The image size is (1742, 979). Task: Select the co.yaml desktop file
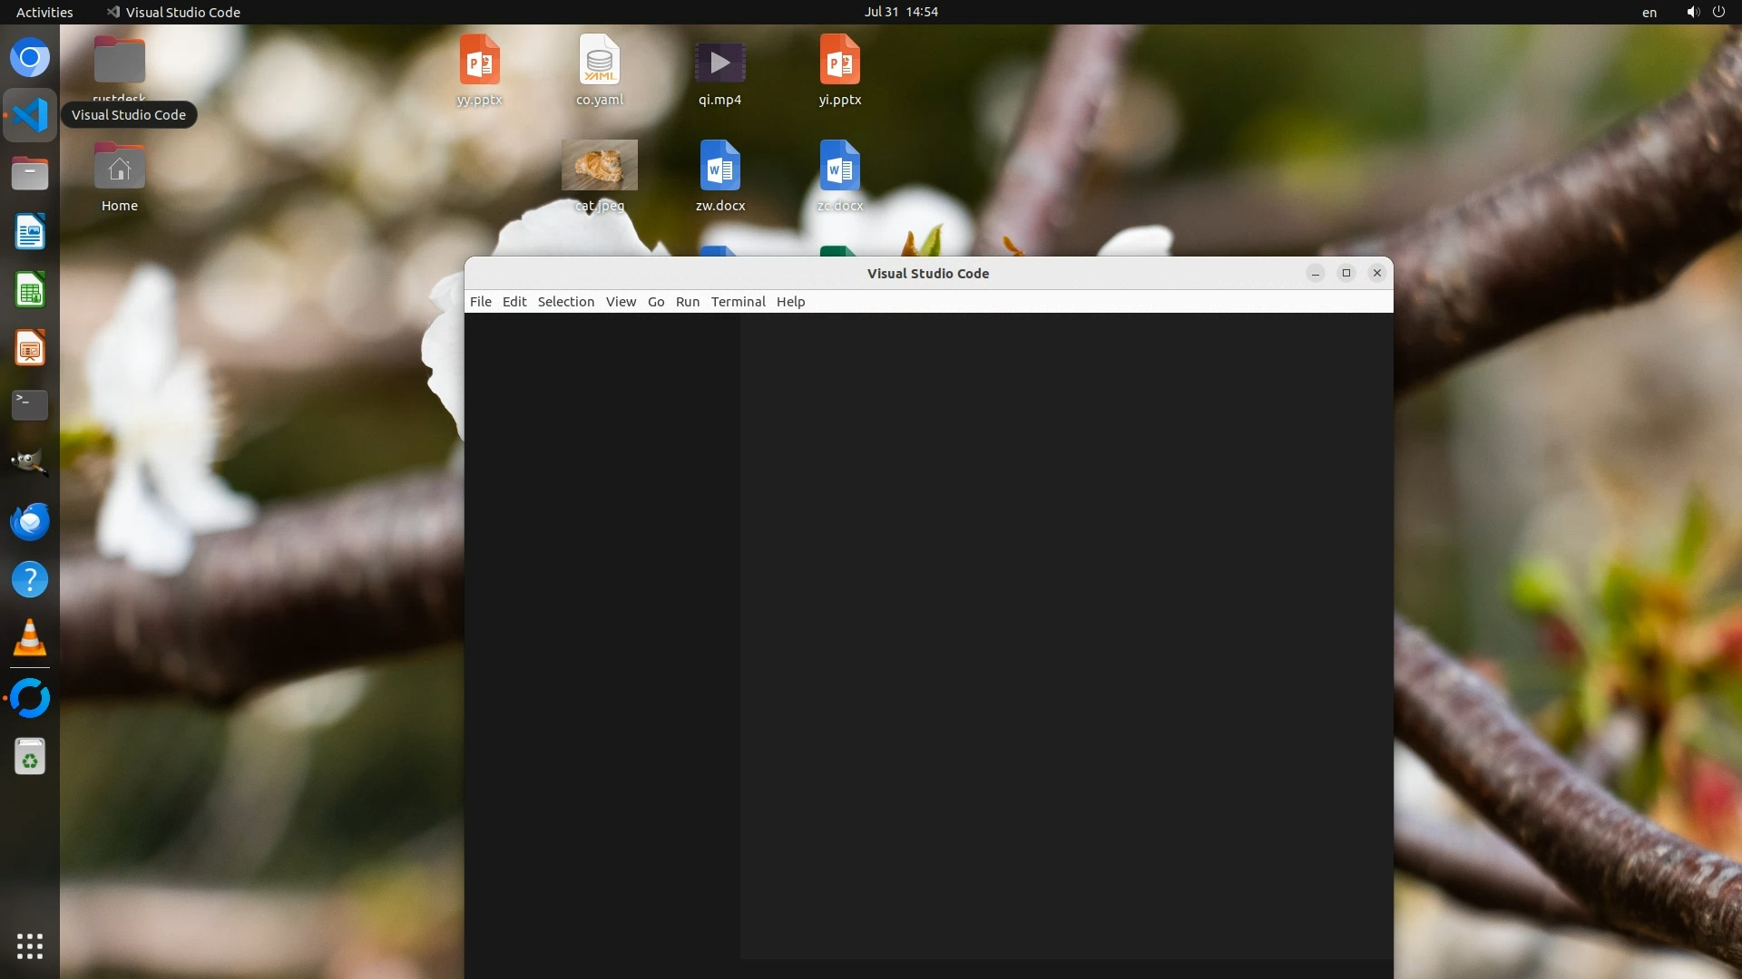coord(599,62)
